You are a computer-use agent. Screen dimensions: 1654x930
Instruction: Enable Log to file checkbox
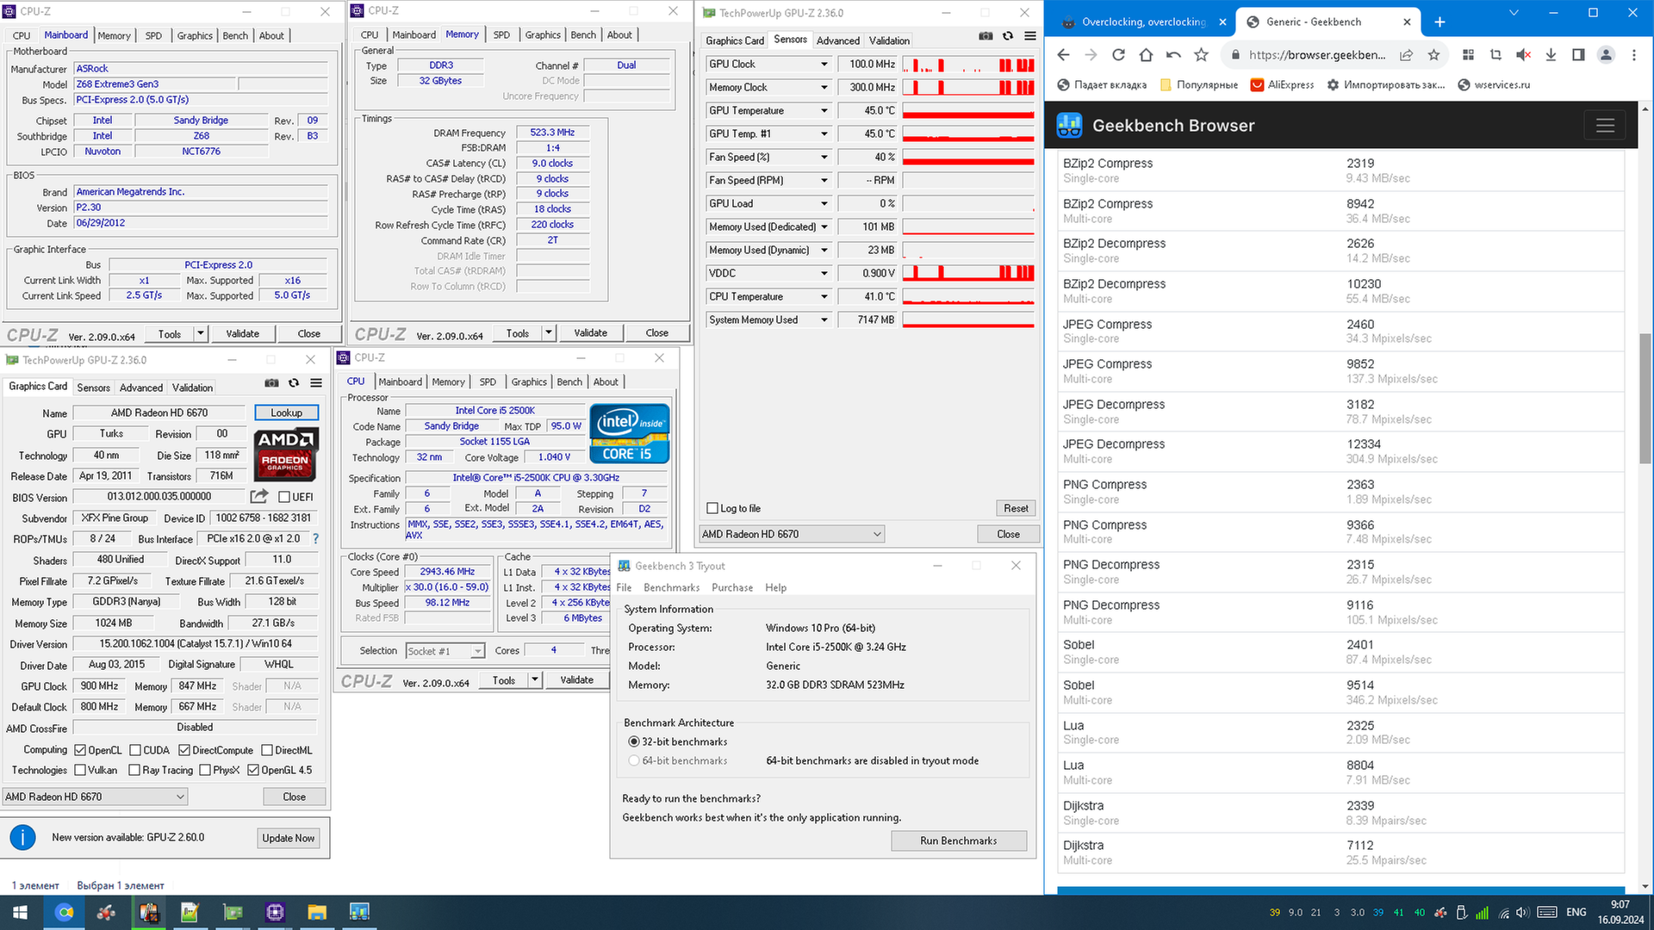coord(712,508)
